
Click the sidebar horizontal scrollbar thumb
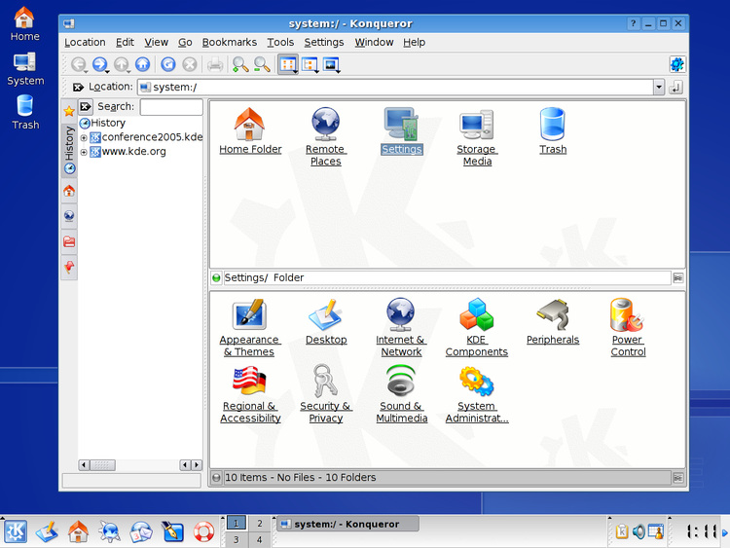click(x=103, y=464)
